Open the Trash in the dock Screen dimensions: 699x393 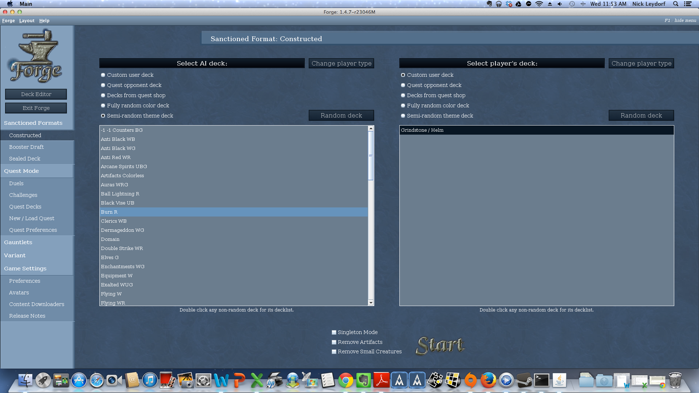point(675,380)
